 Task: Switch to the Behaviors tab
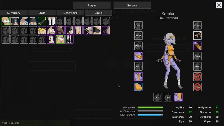pos(70,13)
